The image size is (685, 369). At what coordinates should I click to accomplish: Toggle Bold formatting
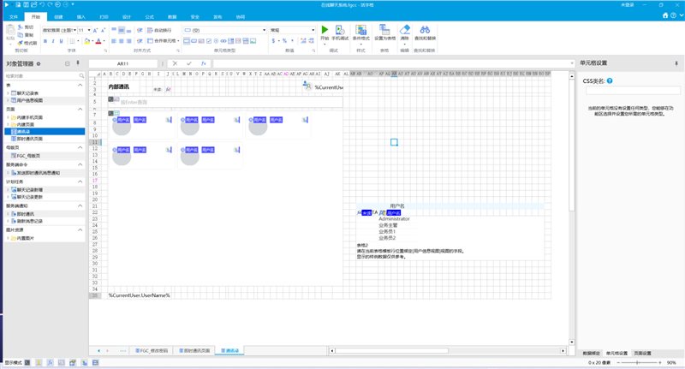[45, 41]
